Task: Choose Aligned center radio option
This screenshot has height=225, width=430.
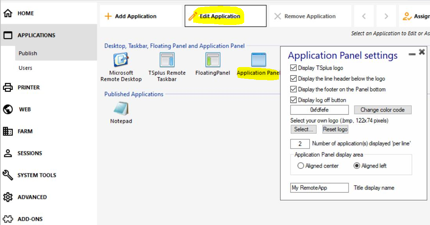Action: pyautogui.click(x=301, y=166)
